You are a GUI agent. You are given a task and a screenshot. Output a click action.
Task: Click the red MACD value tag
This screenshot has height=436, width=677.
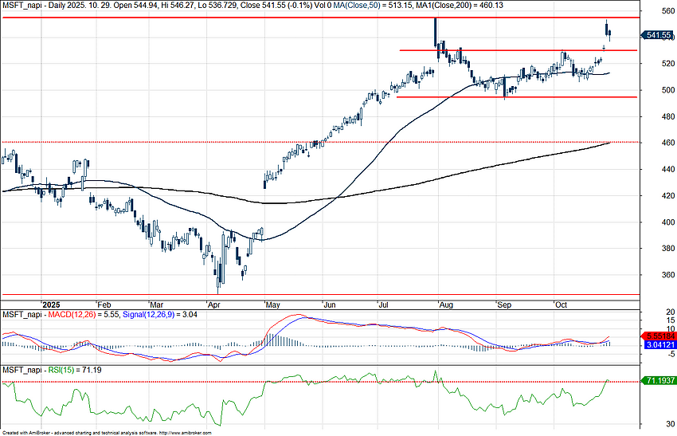[x=657, y=336]
